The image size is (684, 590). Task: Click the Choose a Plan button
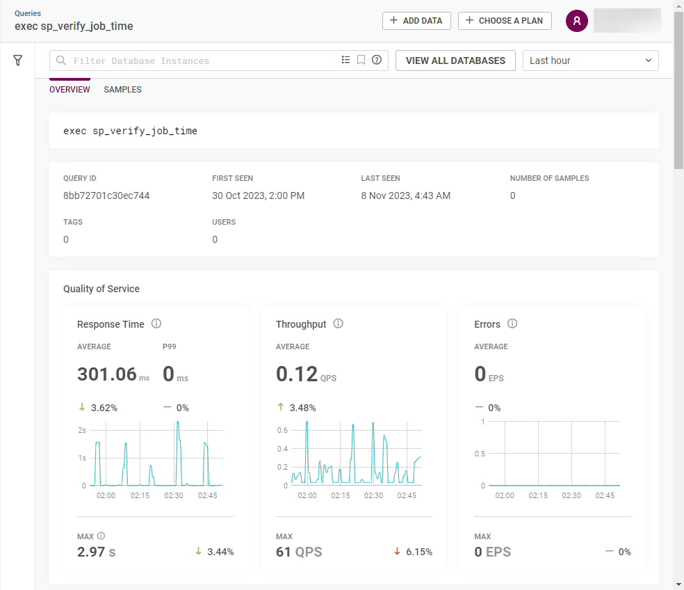(x=505, y=21)
